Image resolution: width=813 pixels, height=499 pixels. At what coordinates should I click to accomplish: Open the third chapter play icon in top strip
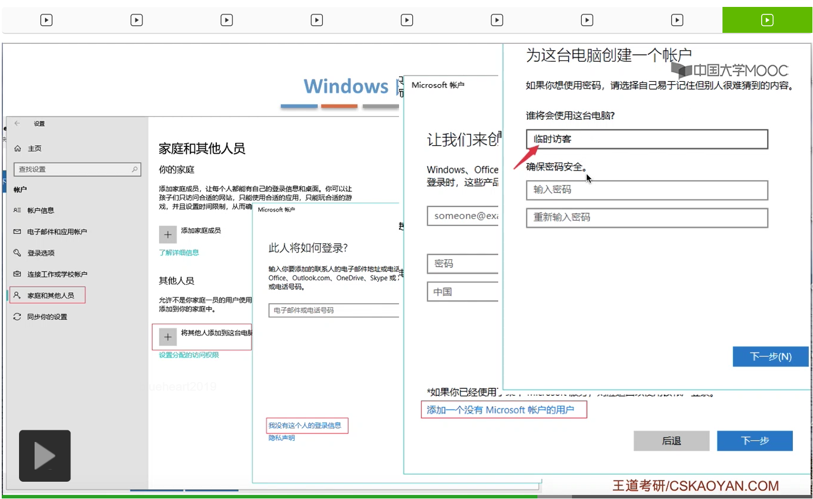point(227,20)
